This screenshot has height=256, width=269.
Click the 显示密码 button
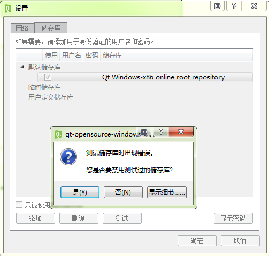coord(233,218)
